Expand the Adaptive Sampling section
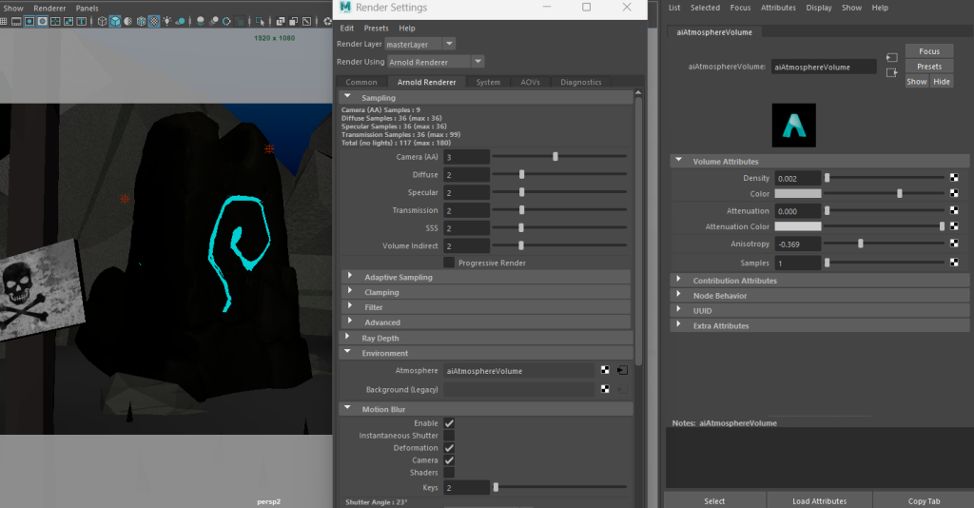 coord(350,277)
